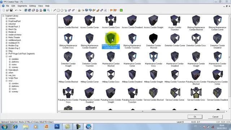Choose Service Corridor Cross segment
Viewport: 231px width, 130px height.
196,94
